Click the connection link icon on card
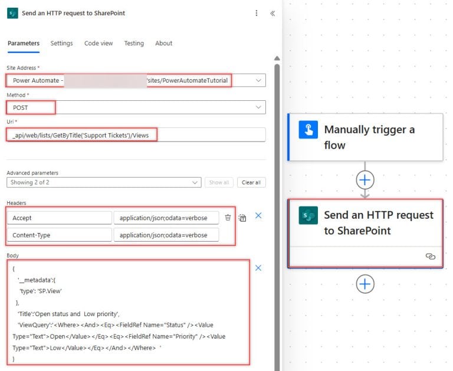The height and width of the screenshot is (371, 453). point(430,257)
